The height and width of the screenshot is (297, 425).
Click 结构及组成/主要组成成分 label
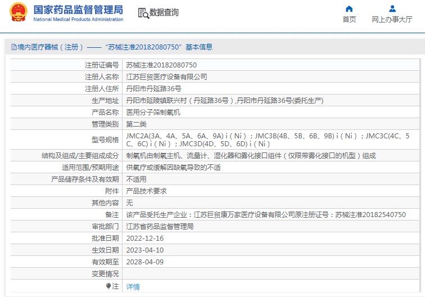pos(80,156)
